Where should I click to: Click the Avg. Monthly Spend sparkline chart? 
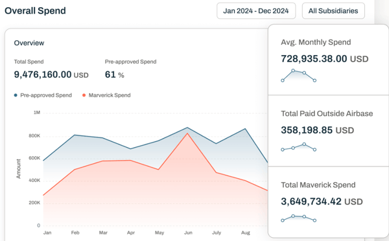(298, 75)
